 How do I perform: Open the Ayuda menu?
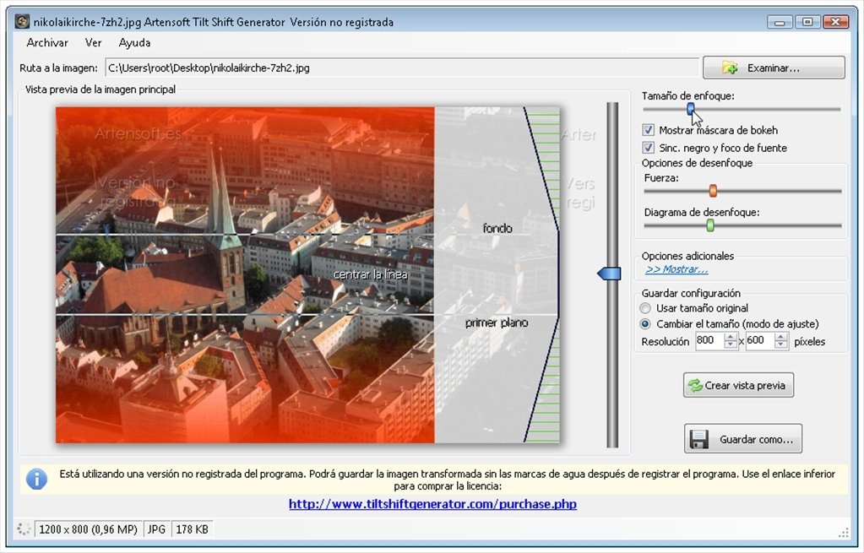(134, 42)
